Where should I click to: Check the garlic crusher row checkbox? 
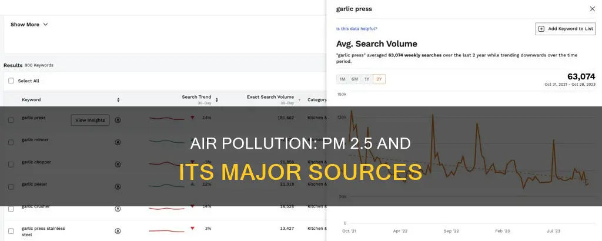(x=11, y=209)
